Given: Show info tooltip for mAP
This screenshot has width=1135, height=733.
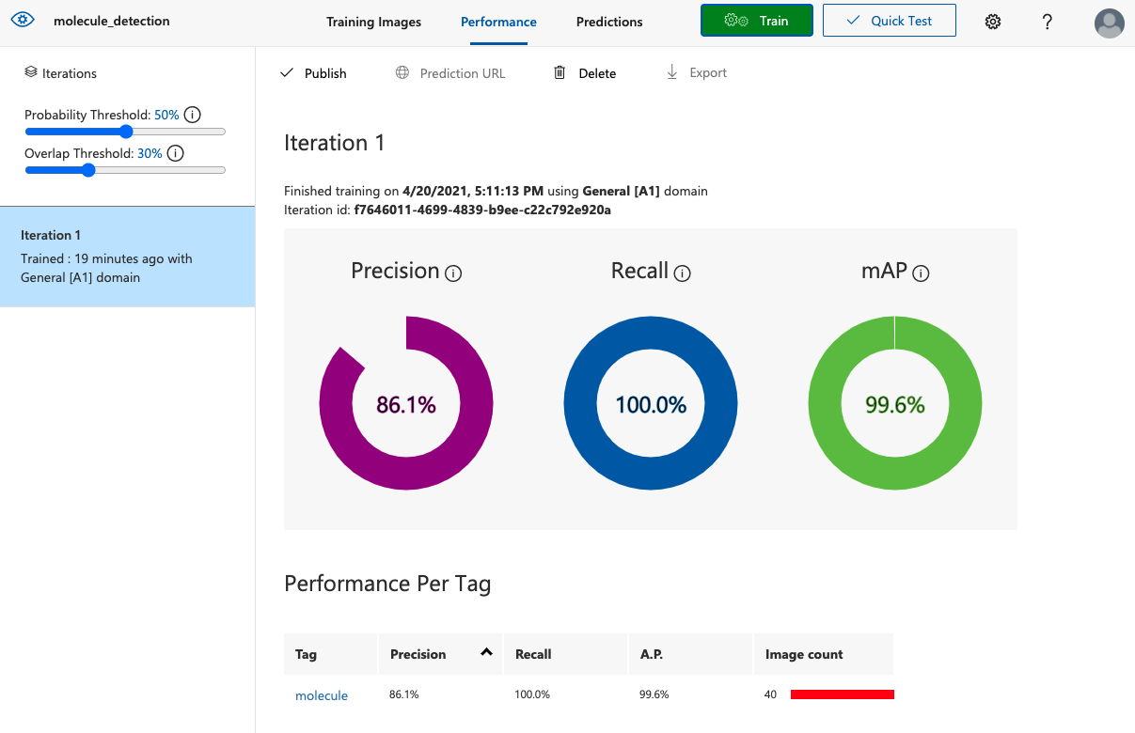Looking at the screenshot, I should pyautogui.click(x=921, y=273).
